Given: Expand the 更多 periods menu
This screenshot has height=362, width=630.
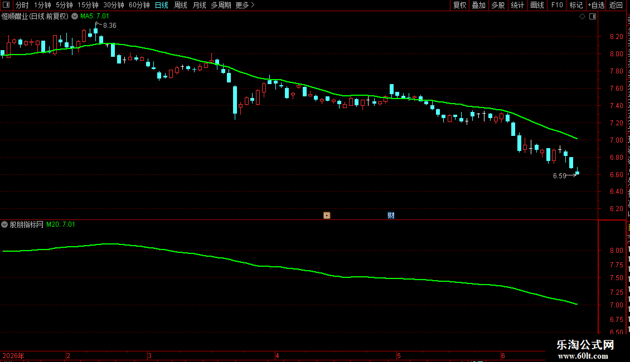Looking at the screenshot, I should [x=245, y=5].
